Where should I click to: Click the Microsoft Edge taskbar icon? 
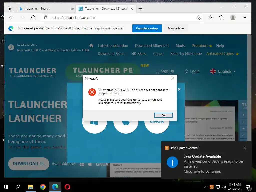(55, 187)
